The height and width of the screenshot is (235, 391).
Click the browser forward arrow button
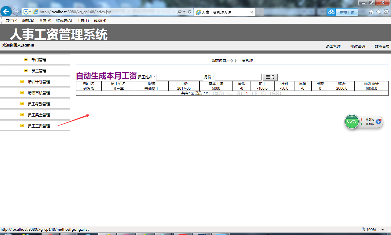pos(17,12)
